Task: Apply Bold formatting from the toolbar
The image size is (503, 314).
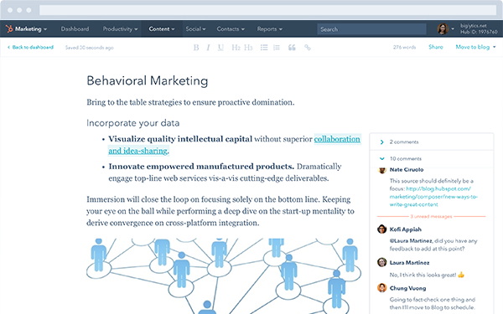Action: coord(196,48)
